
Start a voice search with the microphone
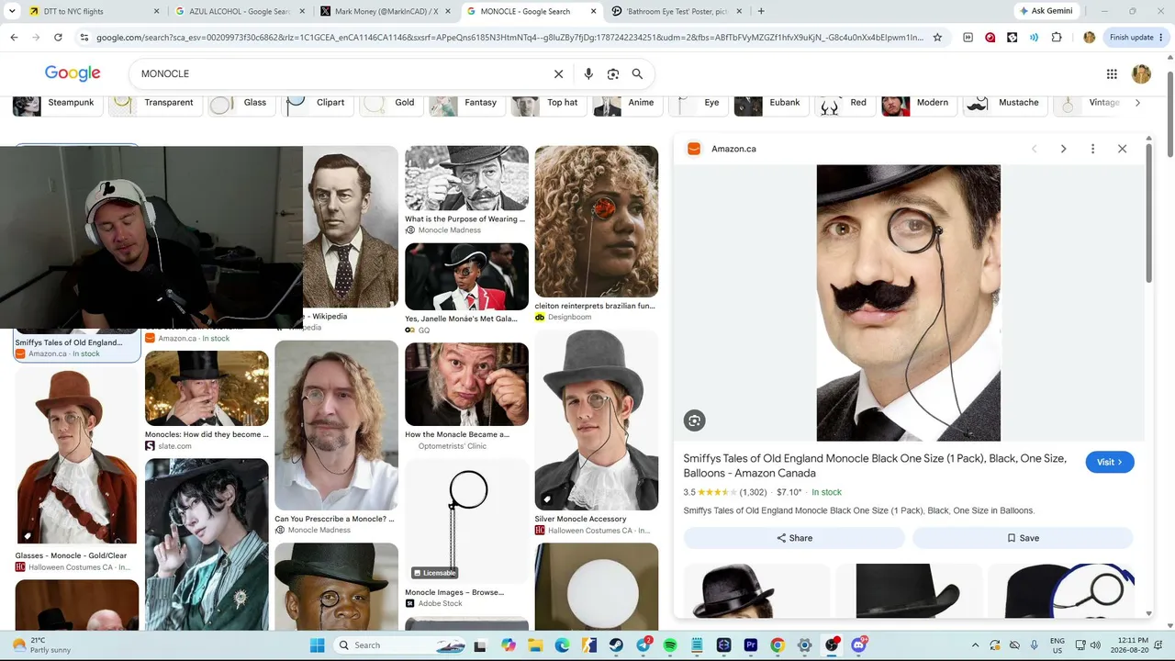click(588, 73)
